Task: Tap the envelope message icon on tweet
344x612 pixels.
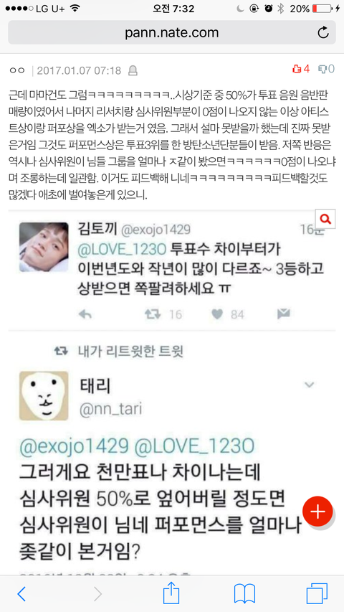Action: (x=284, y=314)
